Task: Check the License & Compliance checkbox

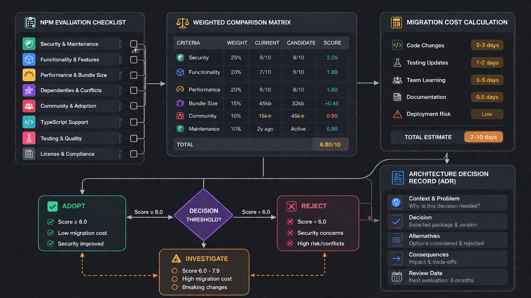Action: pos(134,154)
